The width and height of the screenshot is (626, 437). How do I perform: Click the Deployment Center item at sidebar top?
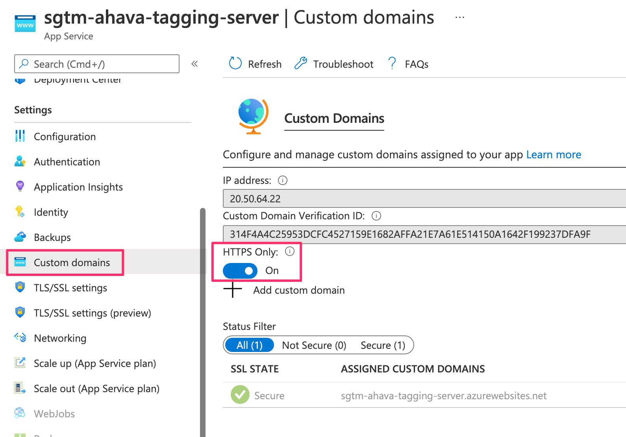coord(78,80)
